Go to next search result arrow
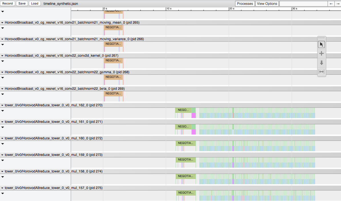341x201 pixels. [338, 4]
